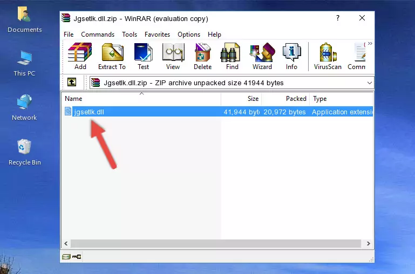415x274 pixels.
Task: Click the horizontal scrollbar track
Action: 216,243
